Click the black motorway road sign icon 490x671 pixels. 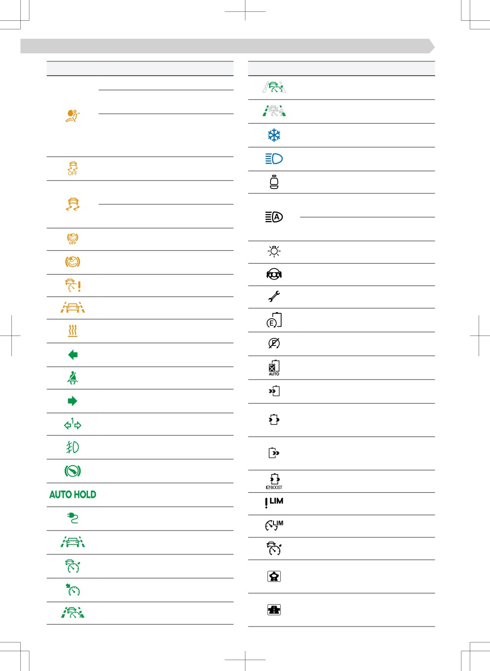tap(274, 610)
